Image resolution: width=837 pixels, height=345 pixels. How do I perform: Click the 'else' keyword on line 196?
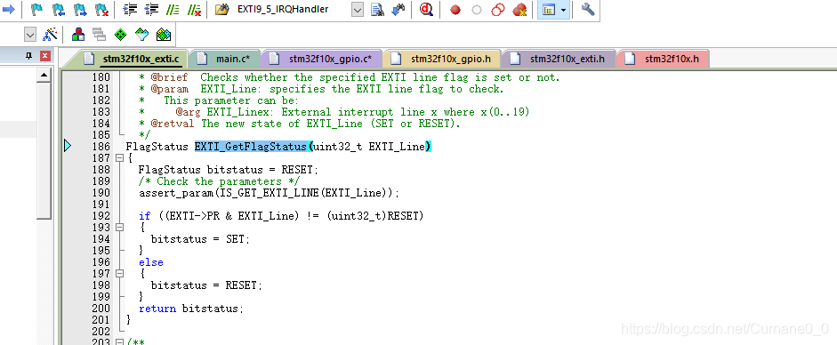click(x=151, y=262)
